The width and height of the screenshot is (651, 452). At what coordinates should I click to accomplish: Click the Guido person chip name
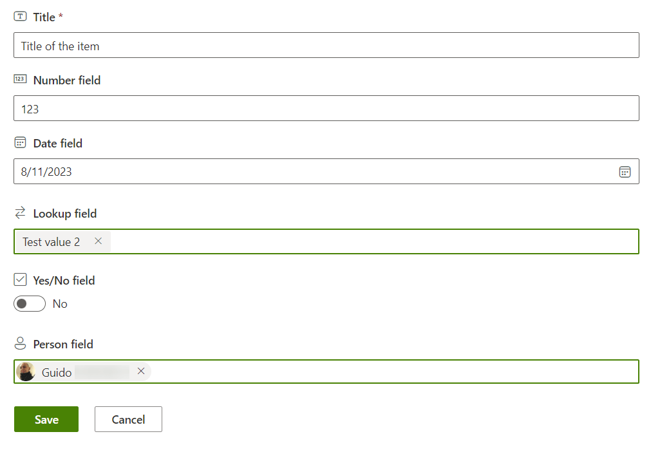coord(57,372)
